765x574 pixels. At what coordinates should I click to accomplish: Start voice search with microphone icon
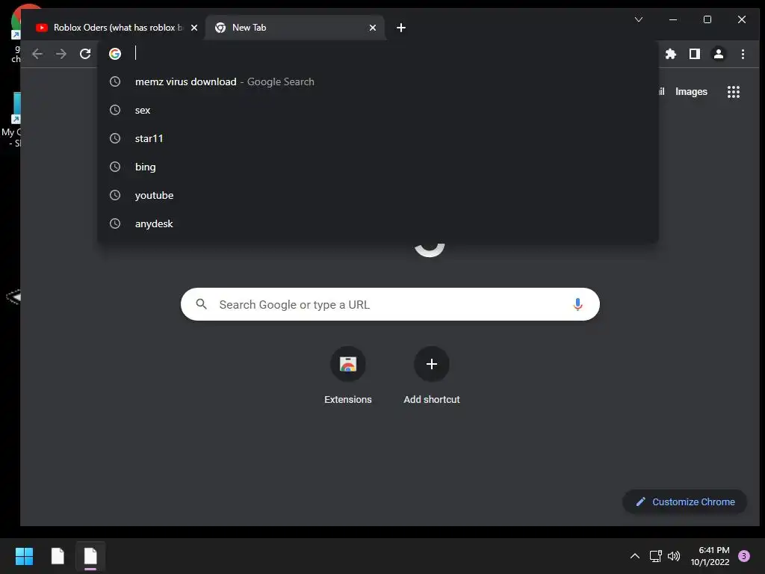tap(577, 305)
